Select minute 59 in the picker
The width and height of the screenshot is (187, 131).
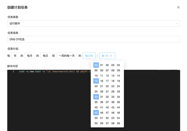coord(118,123)
